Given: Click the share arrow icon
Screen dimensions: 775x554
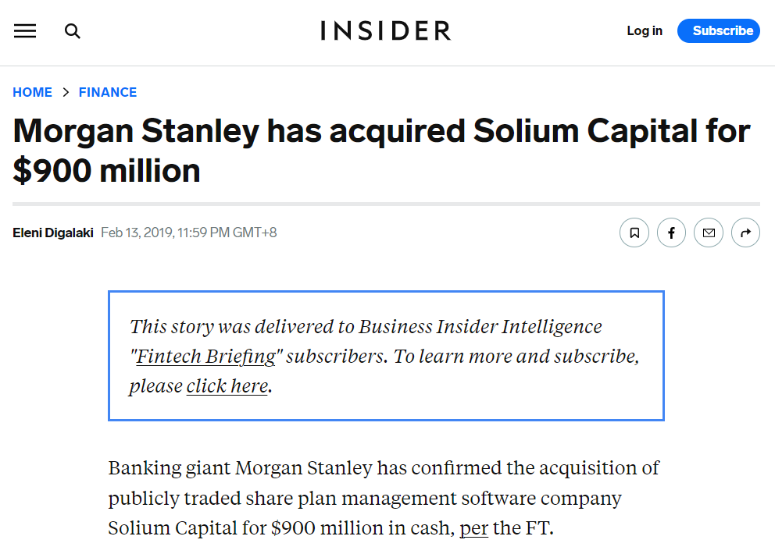Looking at the screenshot, I should [745, 233].
